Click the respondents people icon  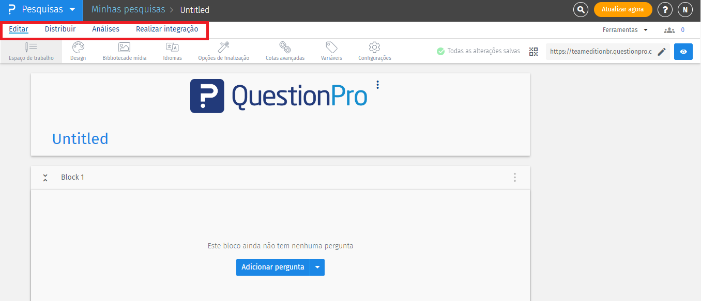669,30
